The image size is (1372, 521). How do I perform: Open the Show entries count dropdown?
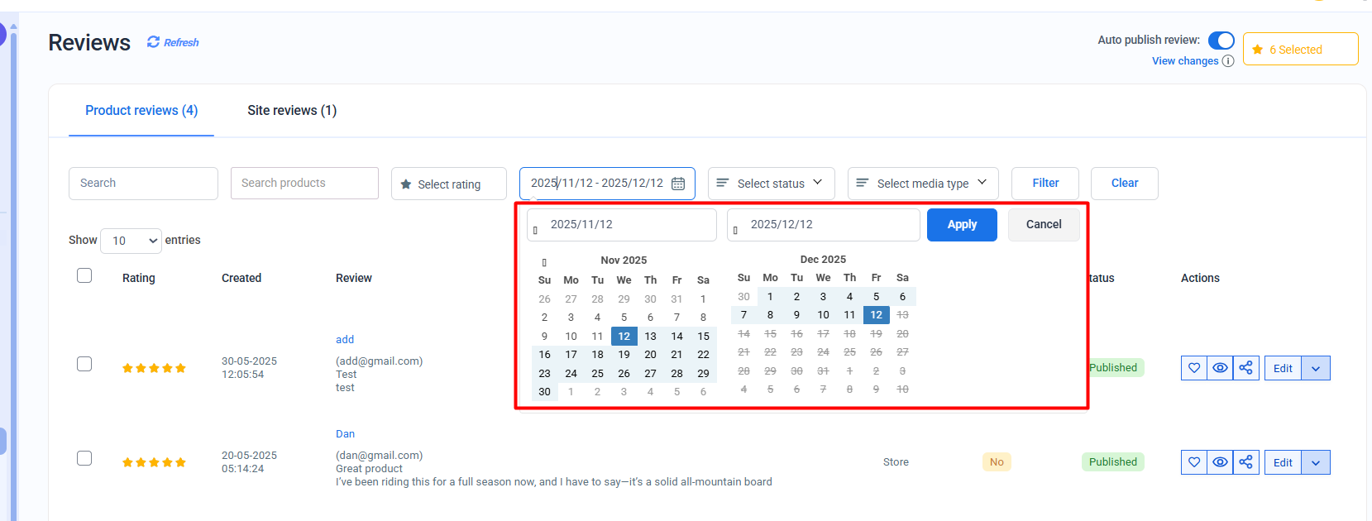tap(131, 241)
